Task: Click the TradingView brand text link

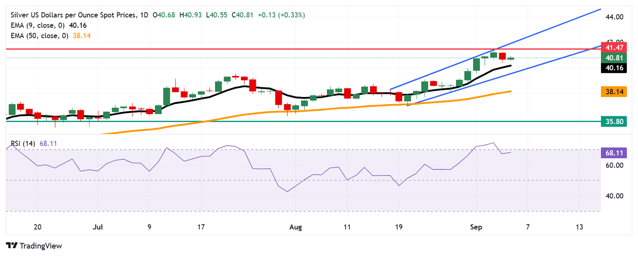Action: (40, 246)
